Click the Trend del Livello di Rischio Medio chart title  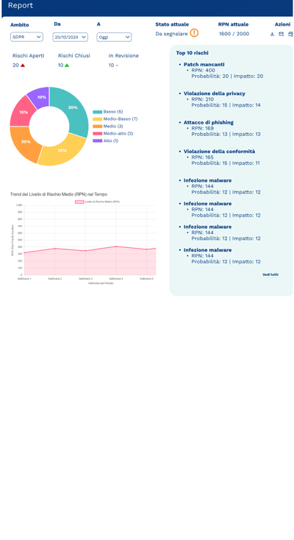[59, 194]
